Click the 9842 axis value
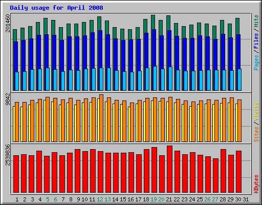Screen dimensions: 262x205 [8, 99]
